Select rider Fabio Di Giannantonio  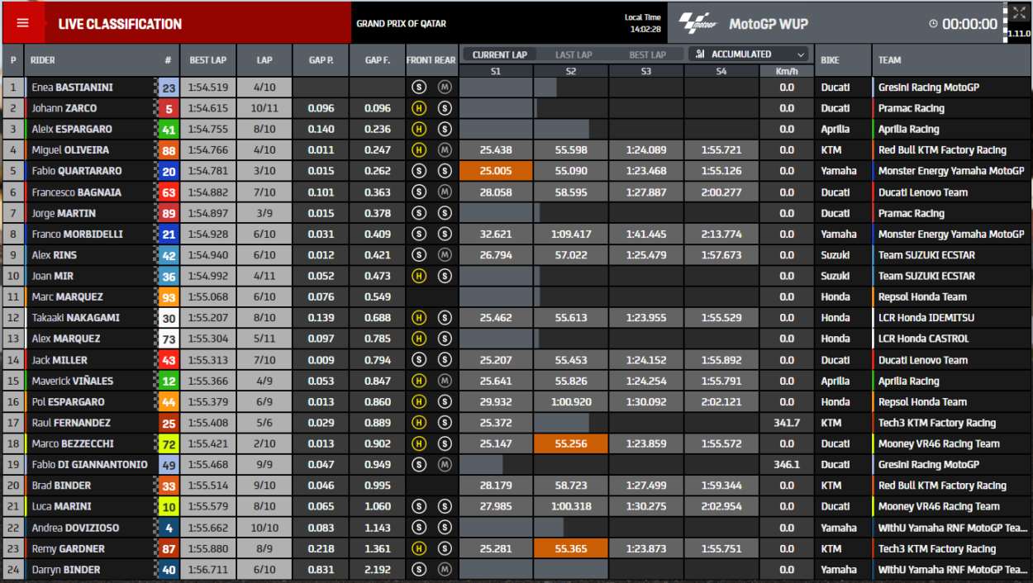(89, 465)
